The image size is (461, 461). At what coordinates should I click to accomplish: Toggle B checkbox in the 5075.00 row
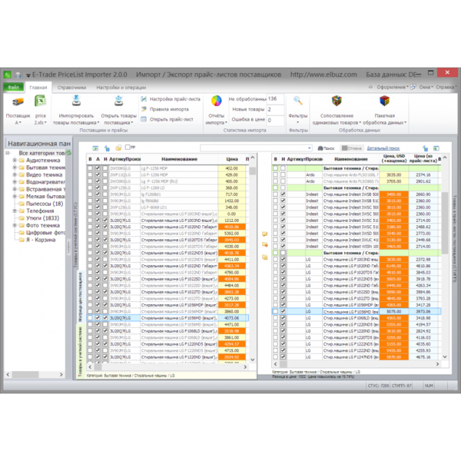point(275,311)
